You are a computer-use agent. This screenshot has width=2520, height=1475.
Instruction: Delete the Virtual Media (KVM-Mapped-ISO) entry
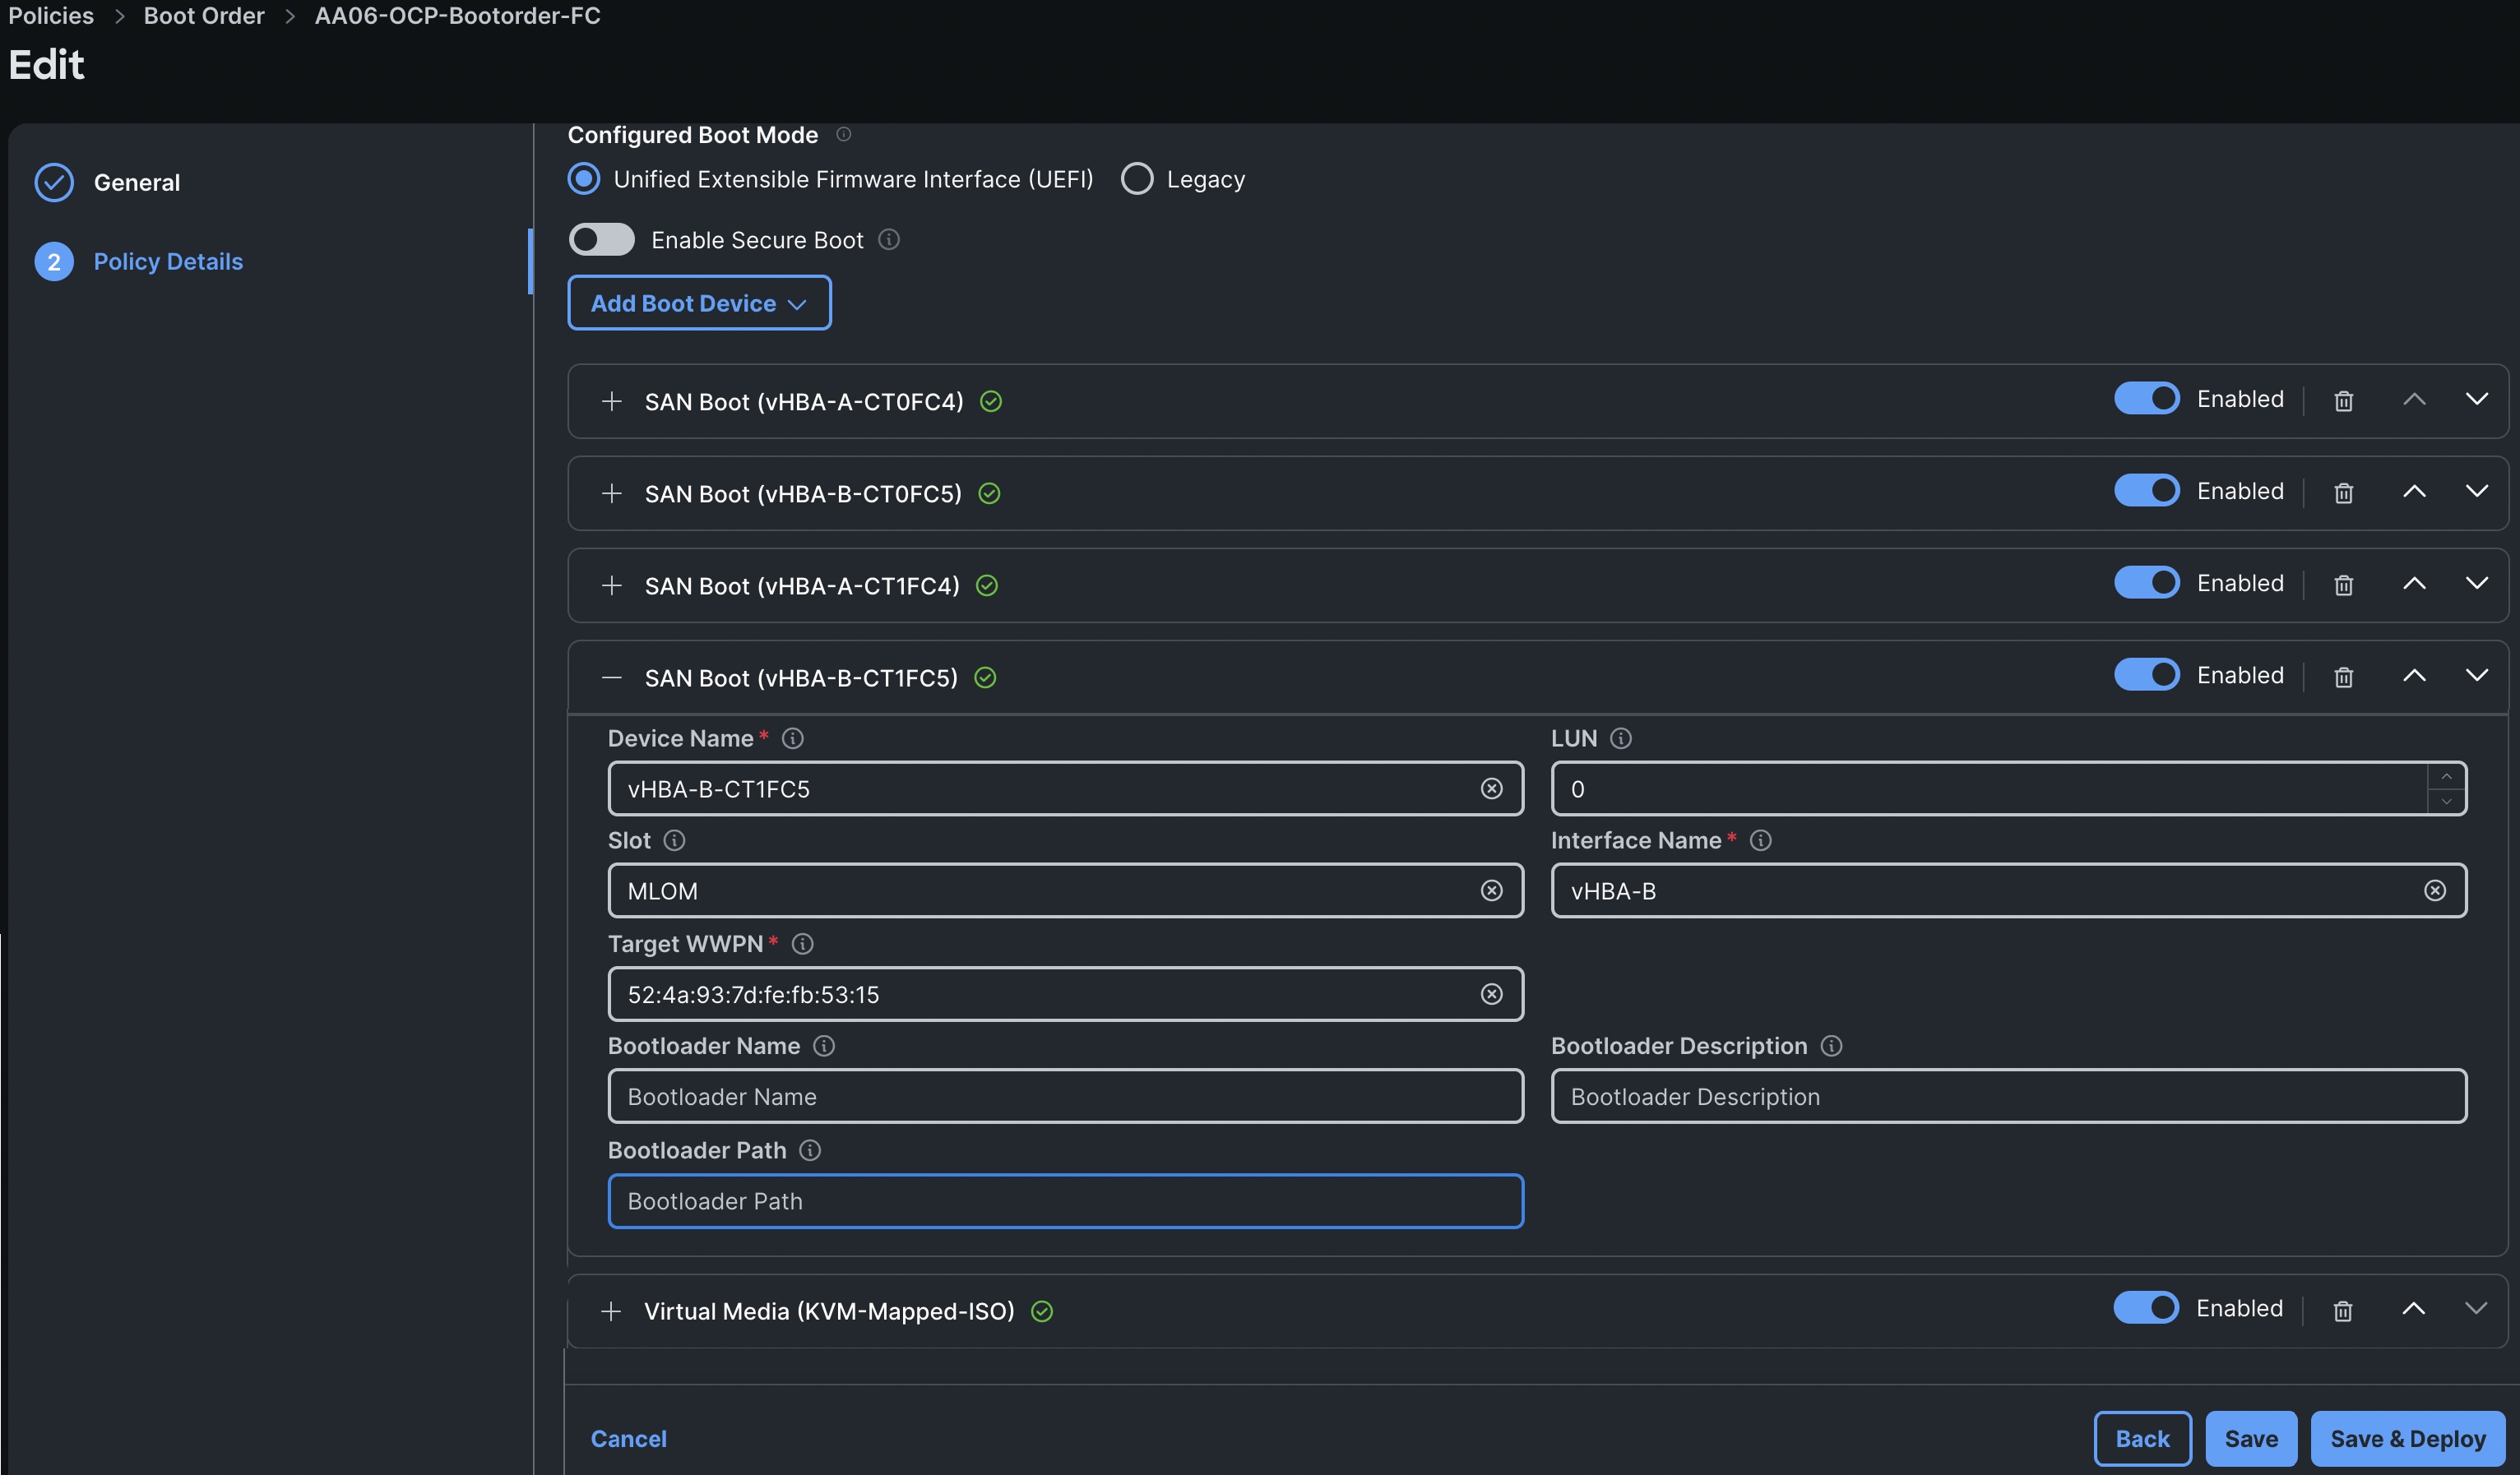point(2343,1311)
